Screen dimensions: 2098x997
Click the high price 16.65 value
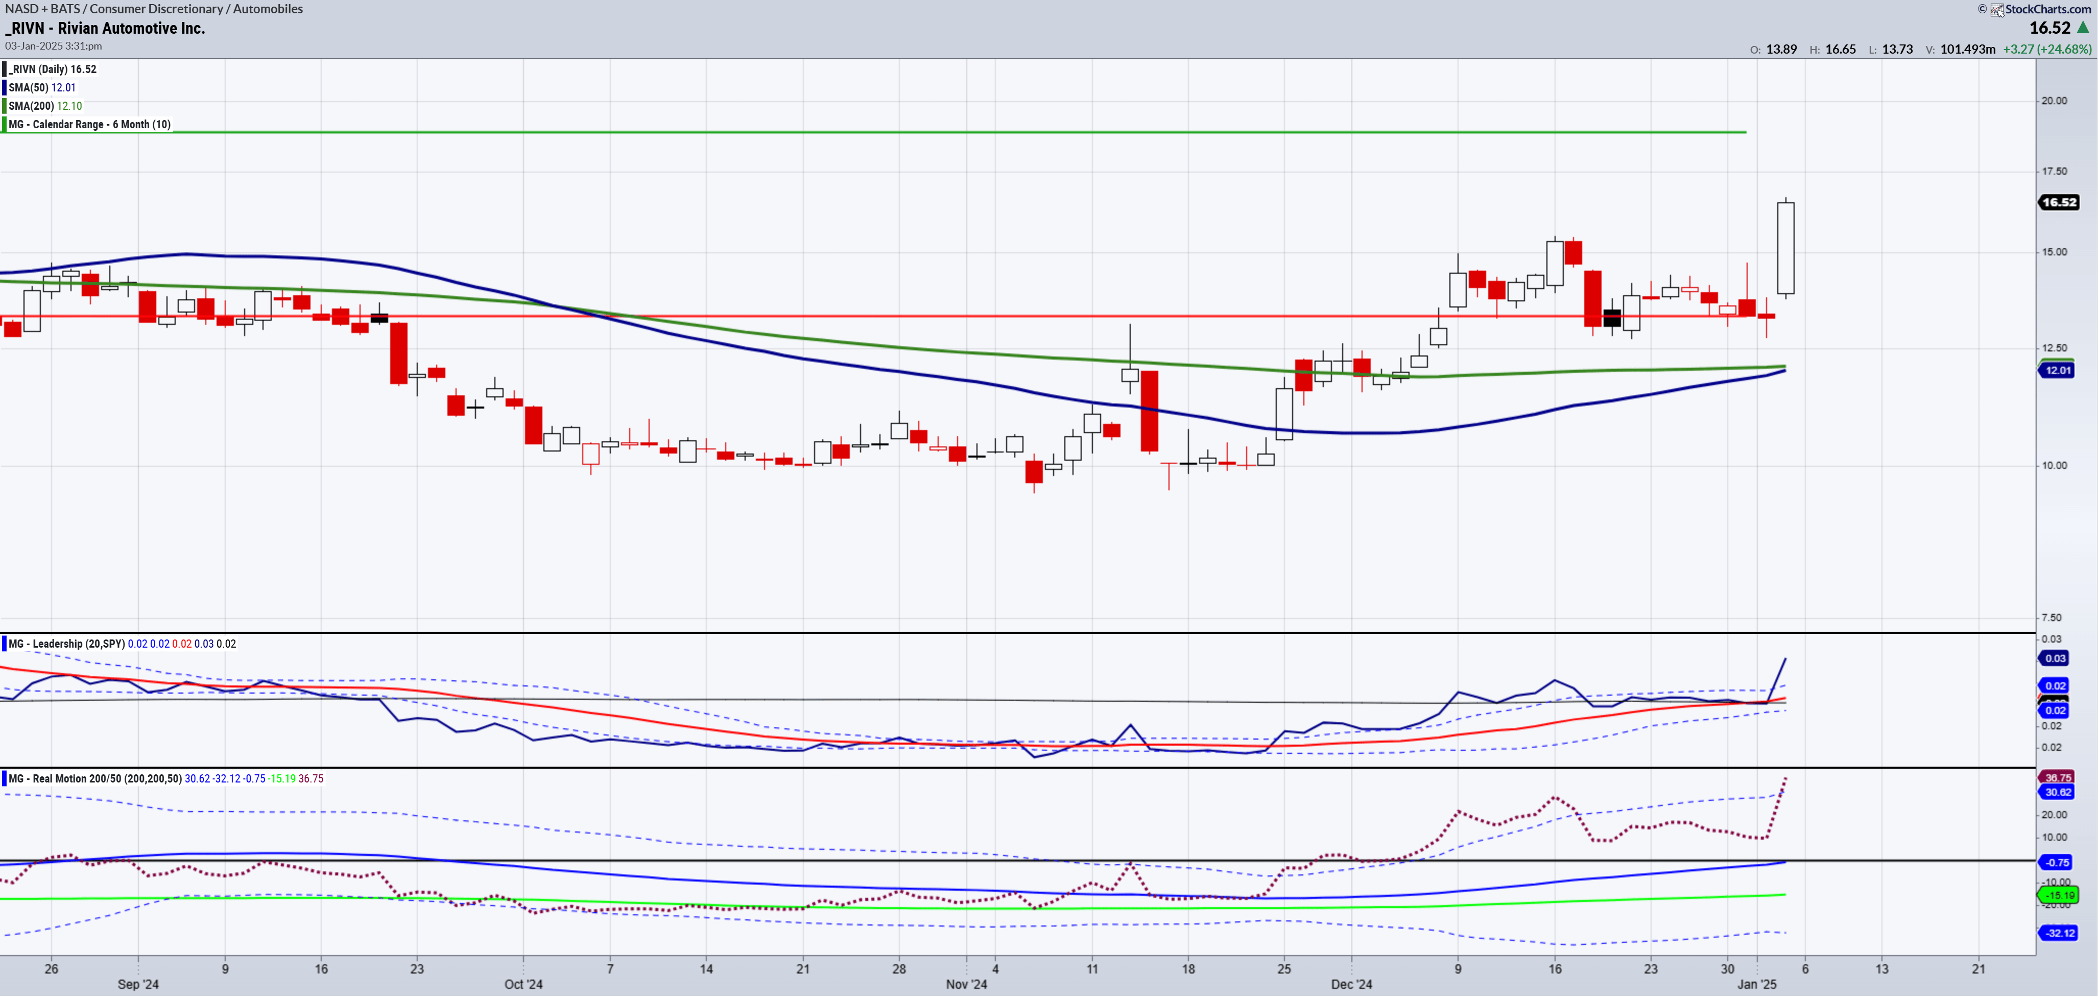[x=1840, y=49]
